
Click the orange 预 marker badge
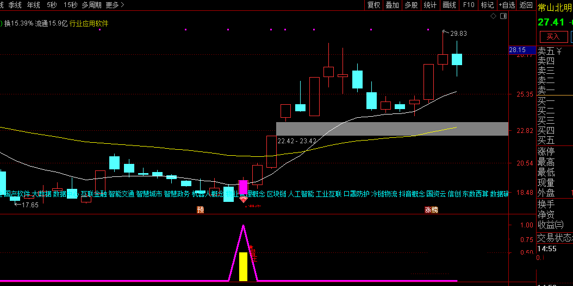click(200, 209)
